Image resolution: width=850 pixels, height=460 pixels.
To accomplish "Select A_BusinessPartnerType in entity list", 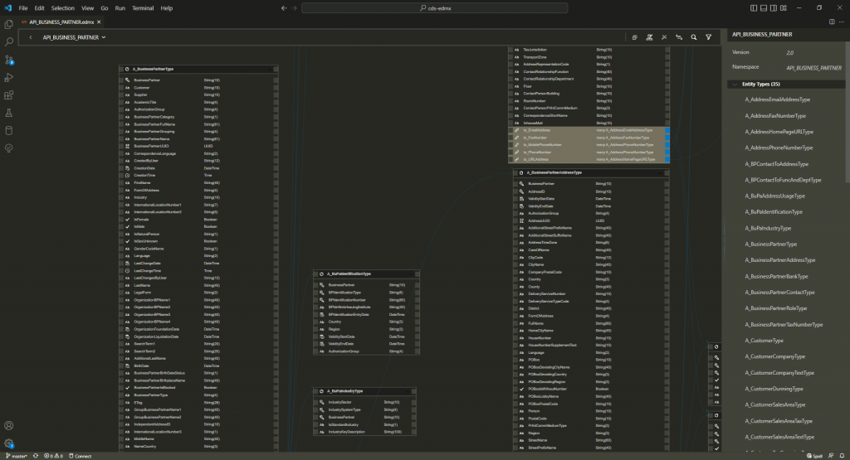I will point(771,244).
